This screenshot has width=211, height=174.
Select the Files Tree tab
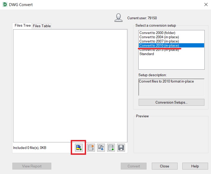(22, 26)
